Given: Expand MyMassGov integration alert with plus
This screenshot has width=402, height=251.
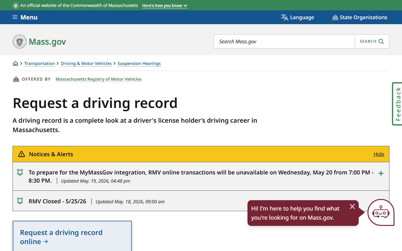Looking at the screenshot, I should tap(381, 174).
